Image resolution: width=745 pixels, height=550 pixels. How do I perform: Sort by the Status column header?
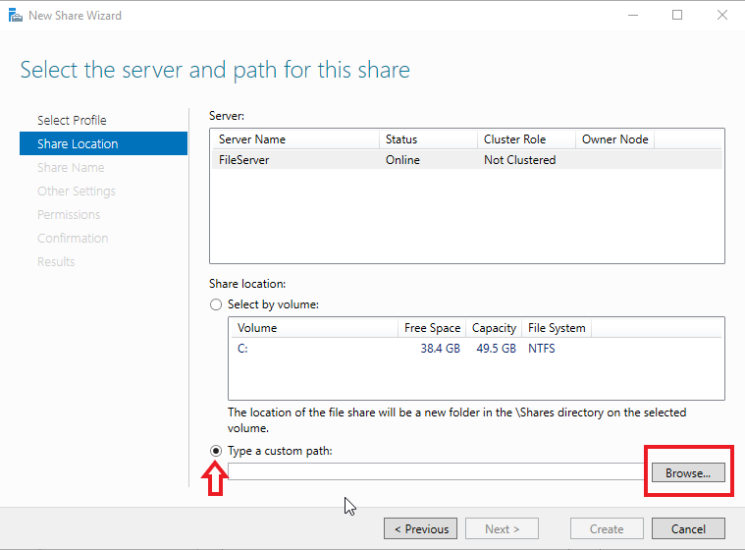[x=428, y=139]
